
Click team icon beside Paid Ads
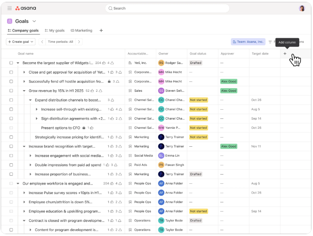click(130, 165)
